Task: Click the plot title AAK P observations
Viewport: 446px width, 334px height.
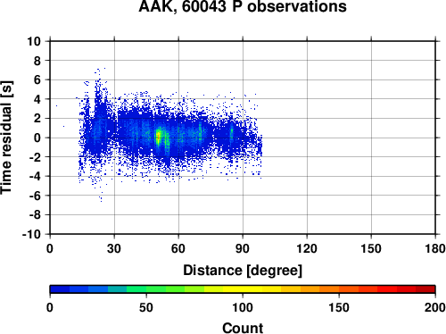Action: tap(243, 6)
